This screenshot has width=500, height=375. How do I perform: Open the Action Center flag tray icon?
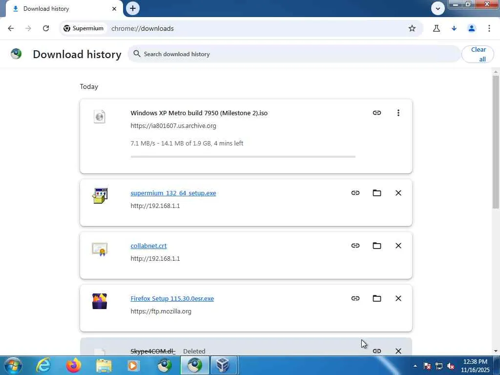(x=427, y=366)
